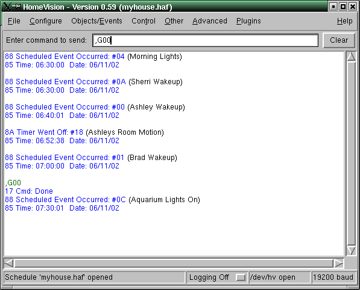Click 'Scheduled Event Occurred: #04' line
This screenshot has width=360, height=290.
click(65, 57)
